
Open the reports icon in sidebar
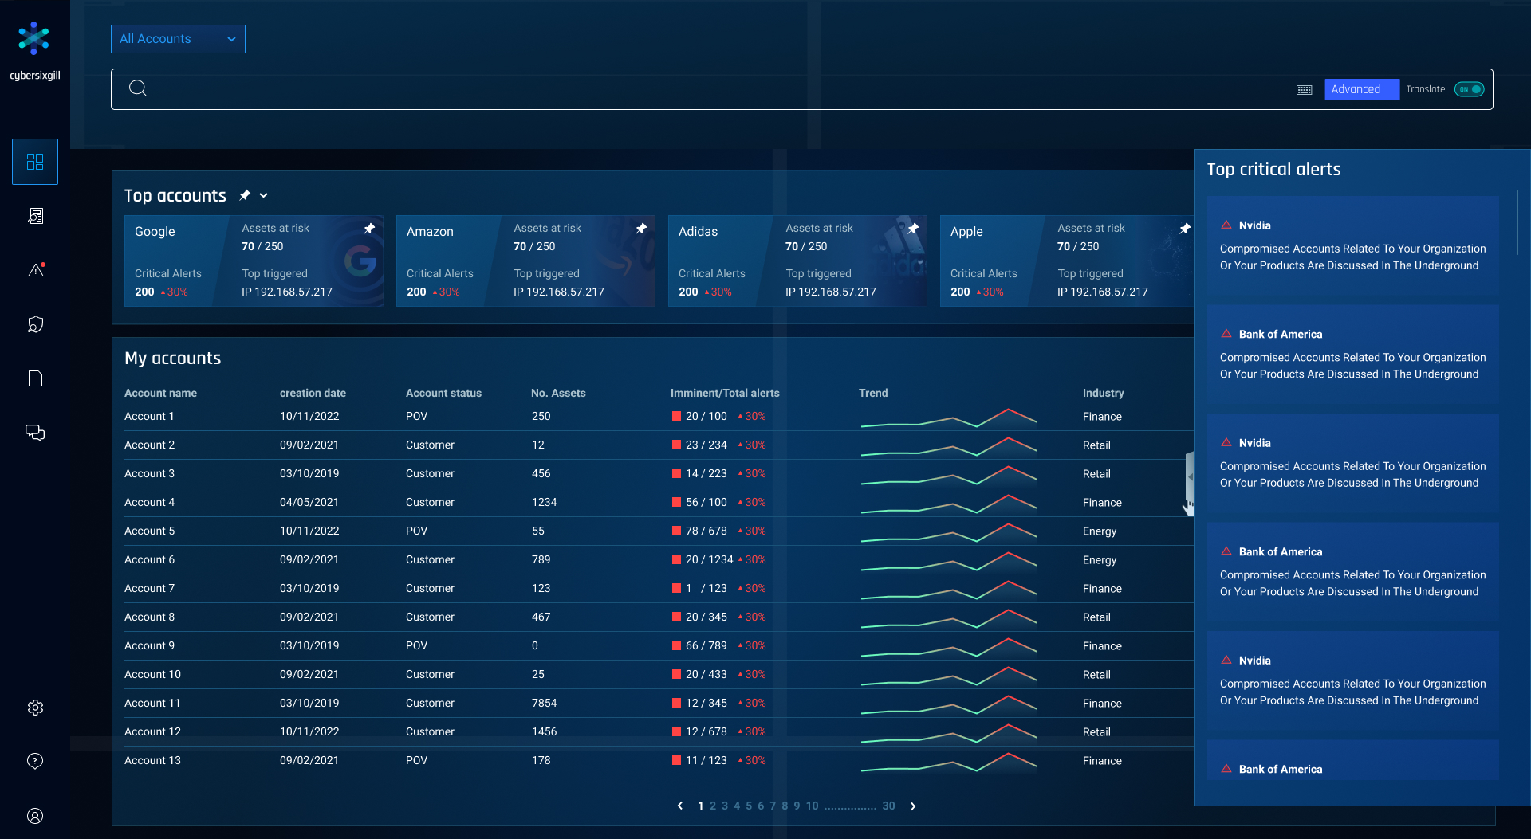[35, 216]
